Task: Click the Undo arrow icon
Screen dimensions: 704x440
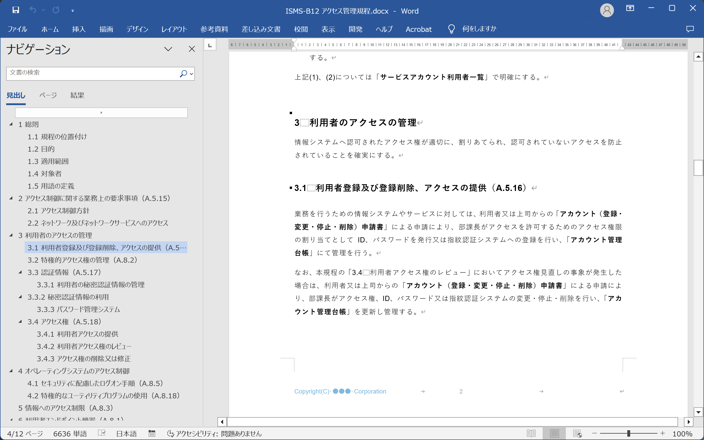Action: (x=33, y=10)
